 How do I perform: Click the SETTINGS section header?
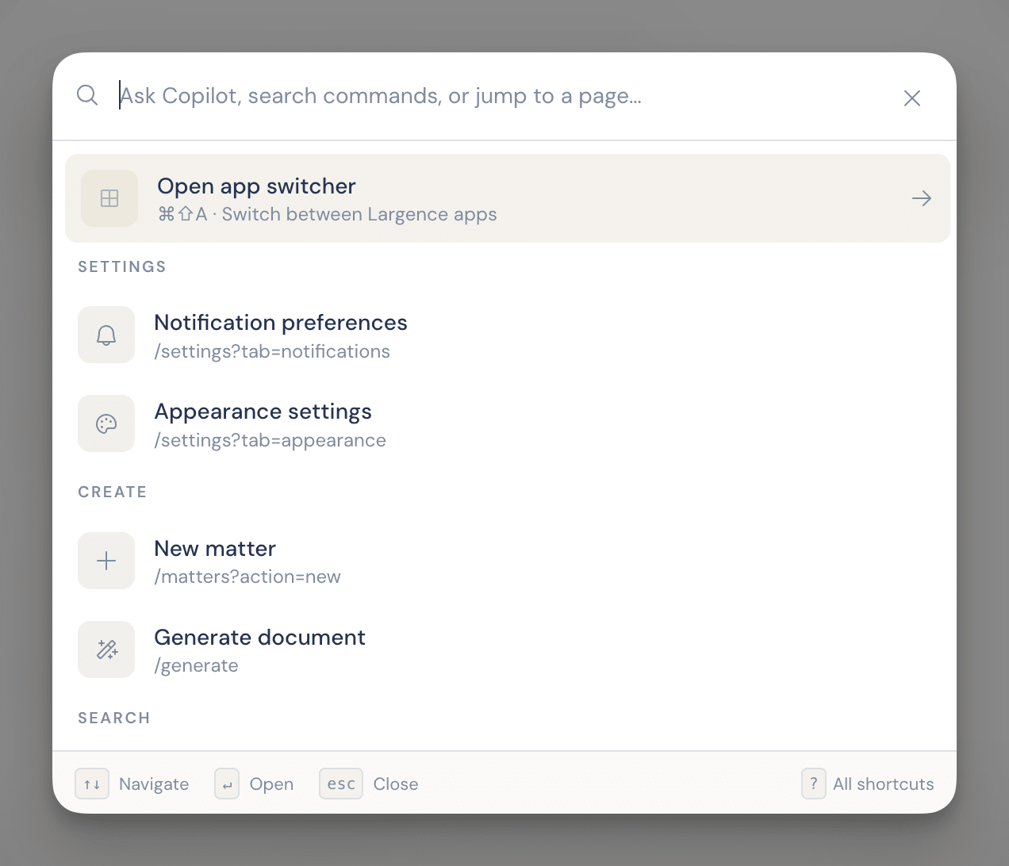[x=122, y=266]
